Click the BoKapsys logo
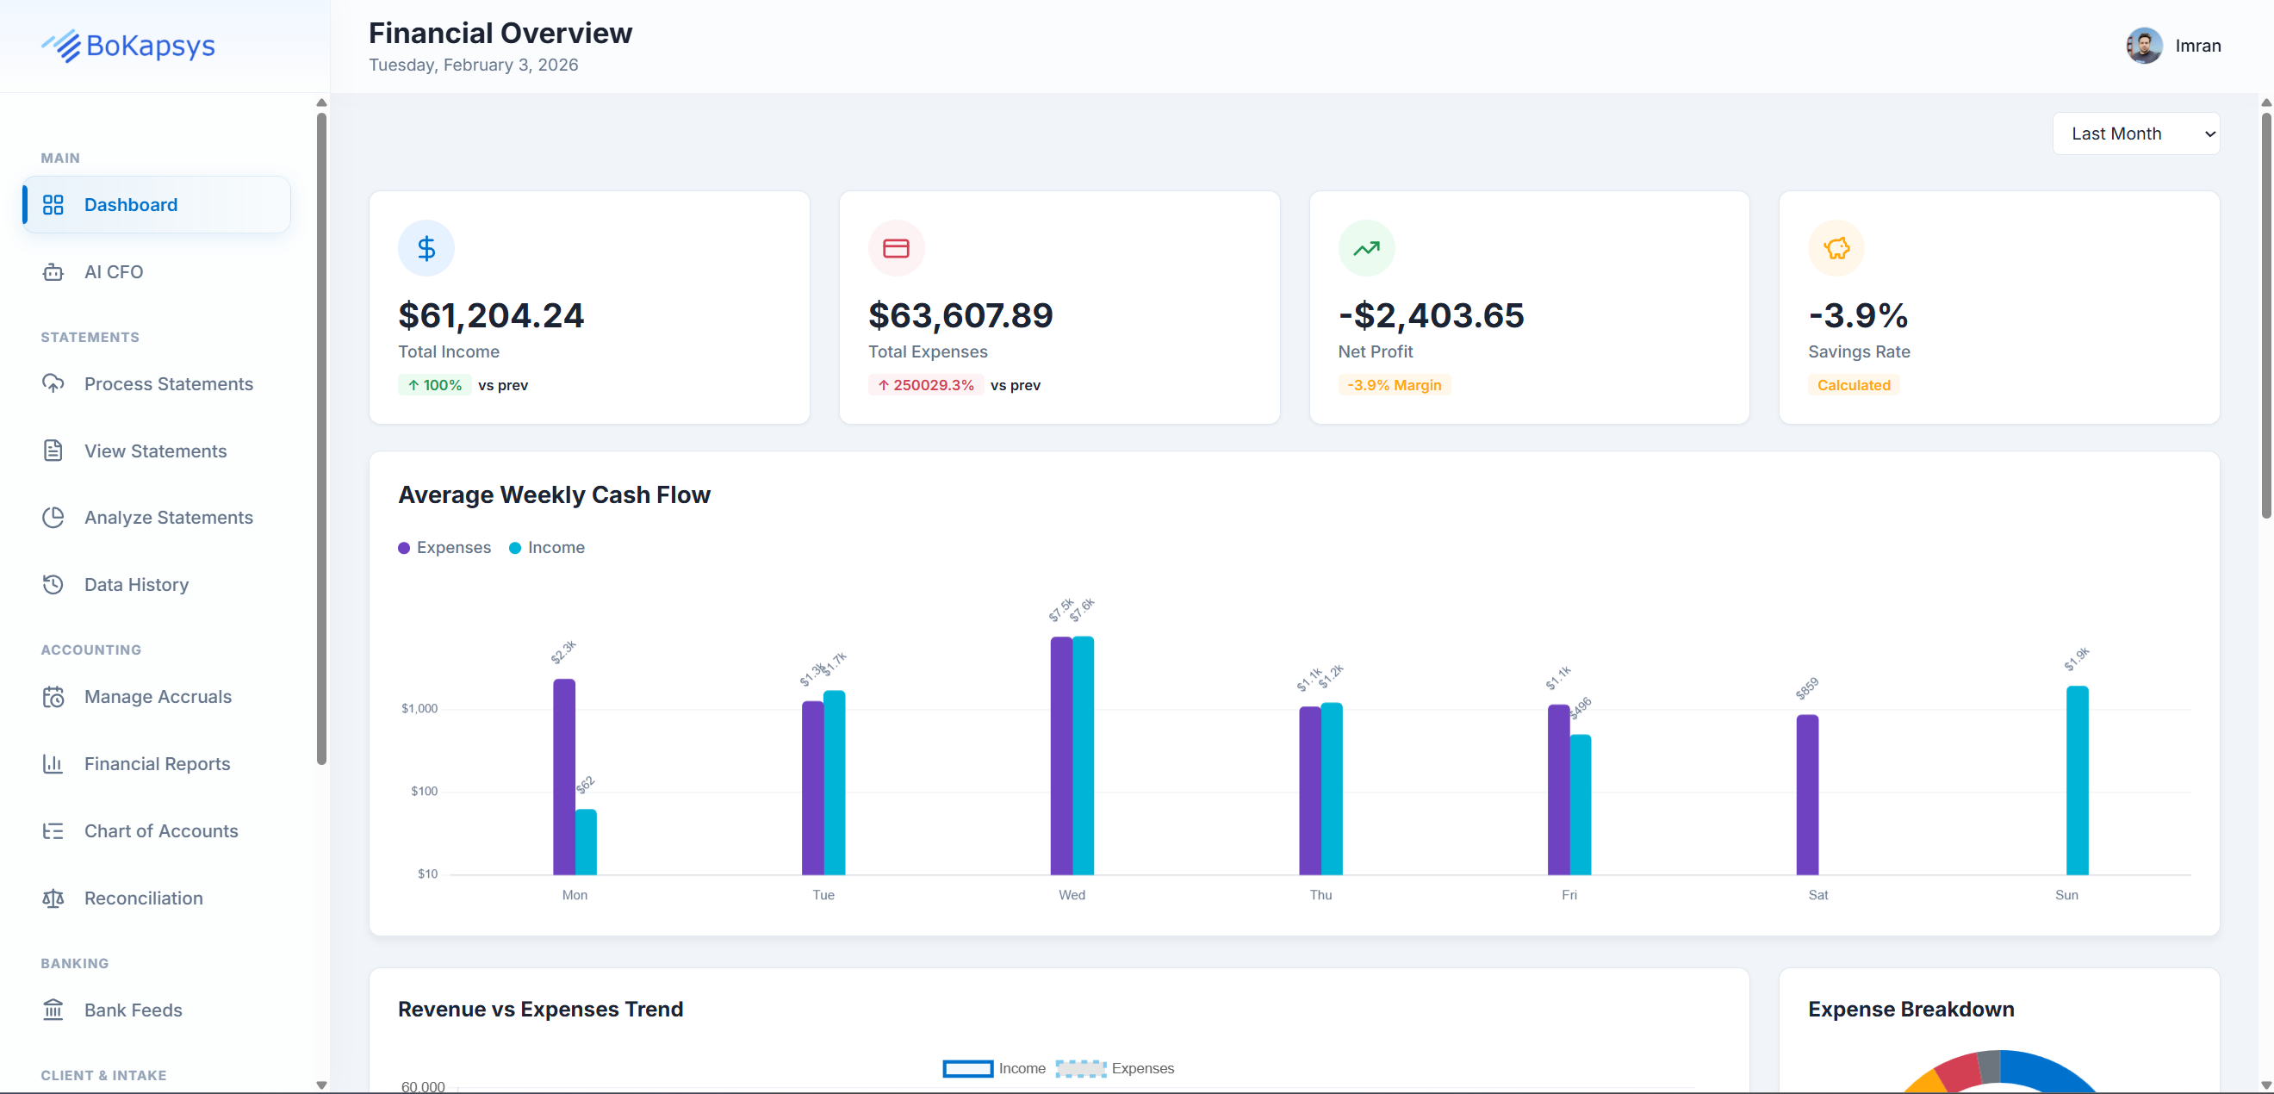This screenshot has height=1094, width=2274. (129, 46)
